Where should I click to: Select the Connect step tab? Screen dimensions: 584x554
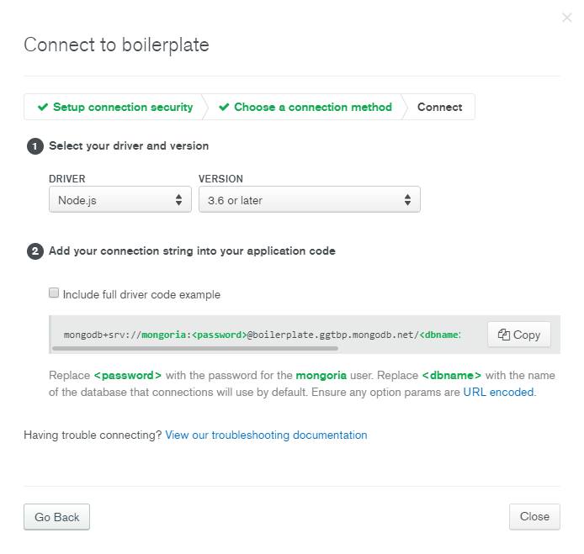(439, 107)
